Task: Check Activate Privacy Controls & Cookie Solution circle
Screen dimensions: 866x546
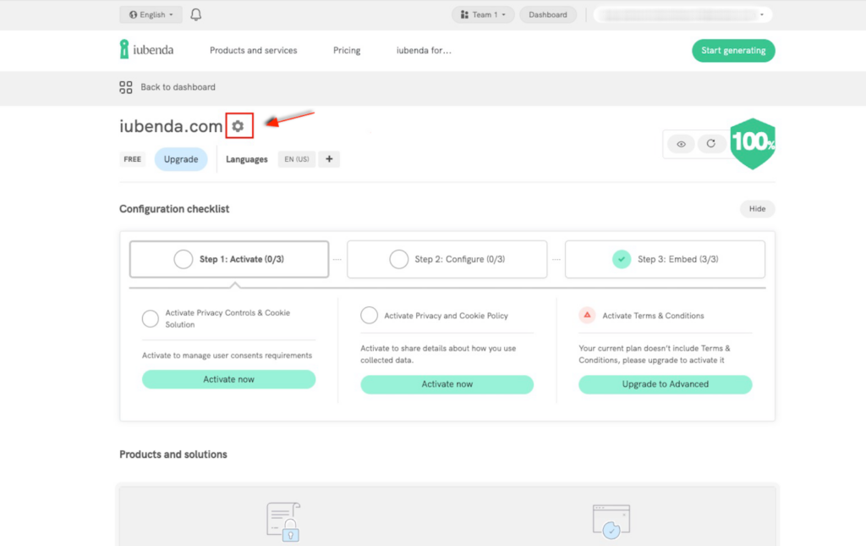Action: coord(151,318)
